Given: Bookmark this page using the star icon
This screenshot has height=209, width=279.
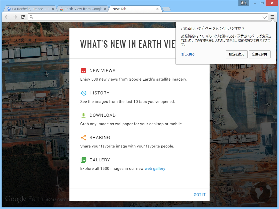Looking at the screenshot, I should pos(264,17).
